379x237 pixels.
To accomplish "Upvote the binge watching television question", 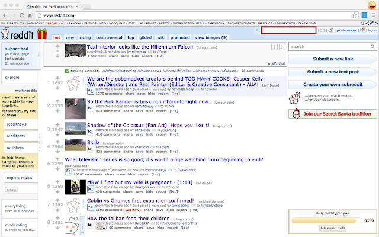I will pos(57,159).
